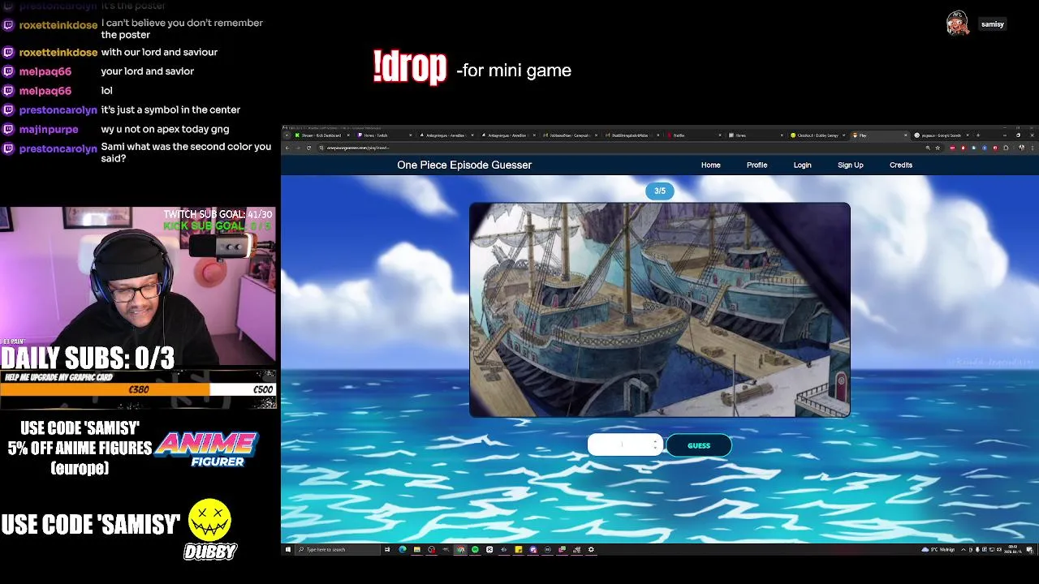Click the GUESS button

[x=699, y=445]
